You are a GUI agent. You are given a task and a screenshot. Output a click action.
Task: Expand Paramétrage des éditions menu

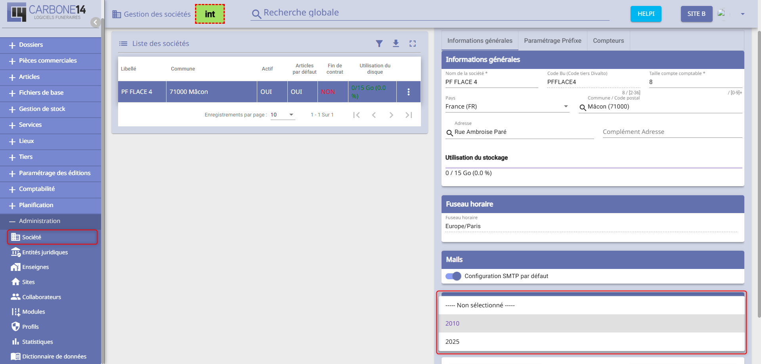(x=50, y=173)
